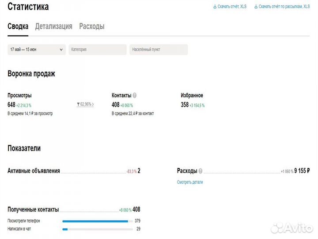This screenshot has height=239, width=318.
Task: Switch to the Детализация tab
Action: 53,26
